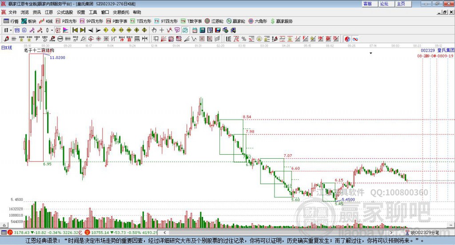The width and height of the screenshot is (455, 245).
Task: Select the parallel lines drawing tool
Action: (x=218, y=39)
